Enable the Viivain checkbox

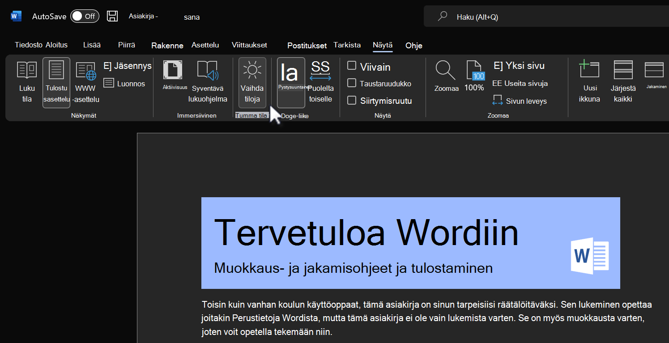click(352, 66)
